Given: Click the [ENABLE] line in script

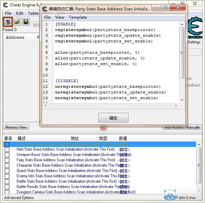Looking at the screenshot, I should pyautogui.click(x=65, y=24).
